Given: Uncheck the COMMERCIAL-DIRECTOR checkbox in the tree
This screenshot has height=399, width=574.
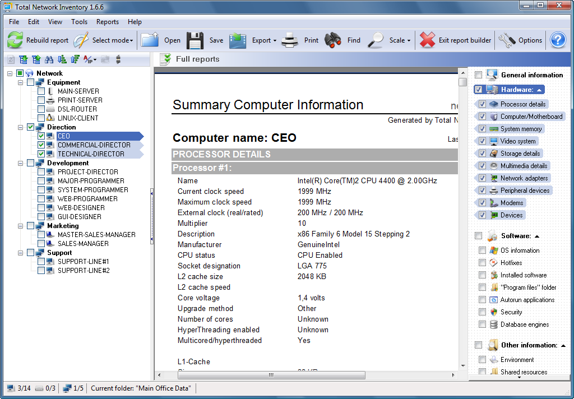Looking at the screenshot, I should coord(41,145).
